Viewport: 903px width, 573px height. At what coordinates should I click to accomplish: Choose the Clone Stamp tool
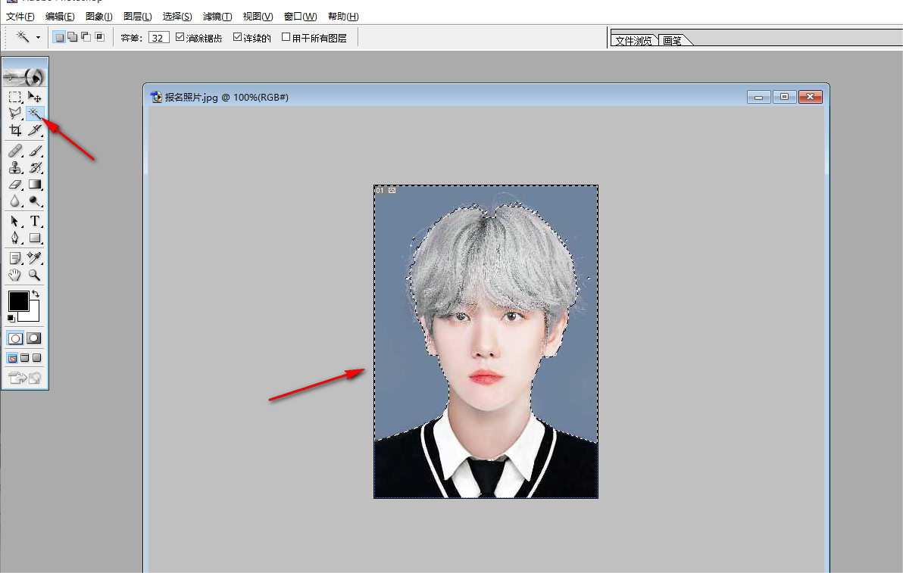(x=14, y=167)
